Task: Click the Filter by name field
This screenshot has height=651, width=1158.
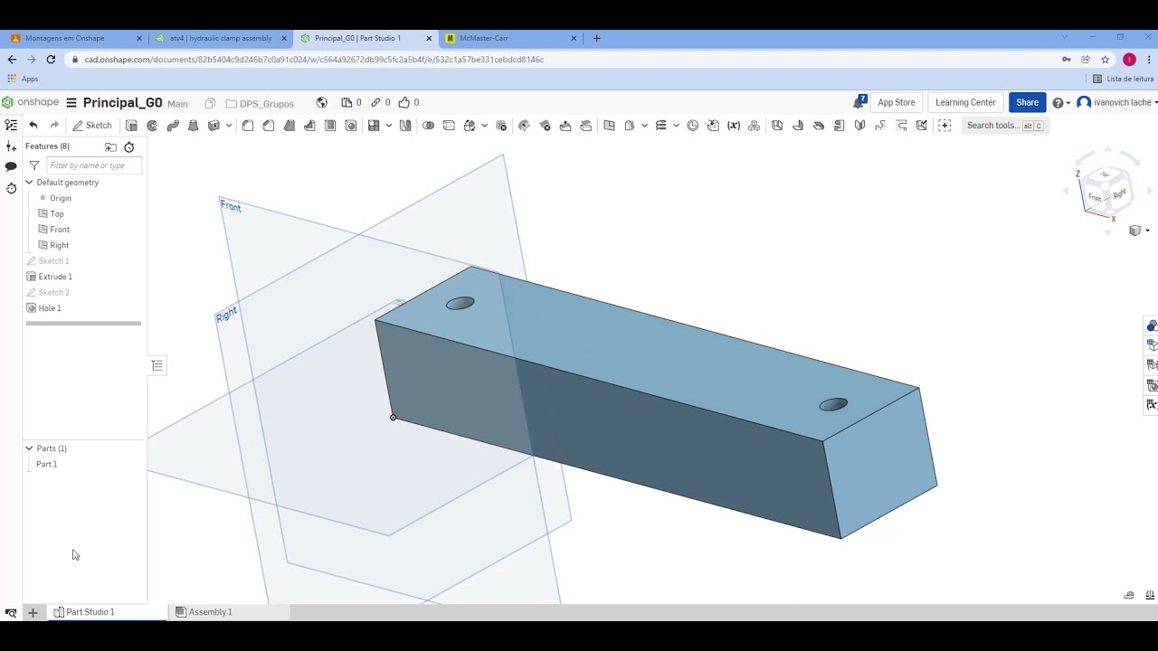Action: coord(94,165)
